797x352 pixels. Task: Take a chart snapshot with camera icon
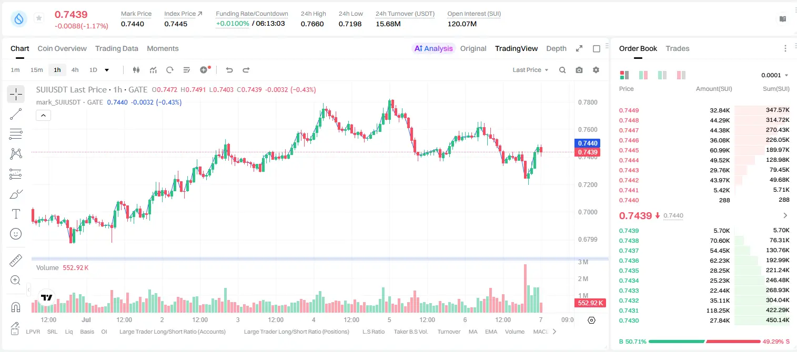coord(579,70)
